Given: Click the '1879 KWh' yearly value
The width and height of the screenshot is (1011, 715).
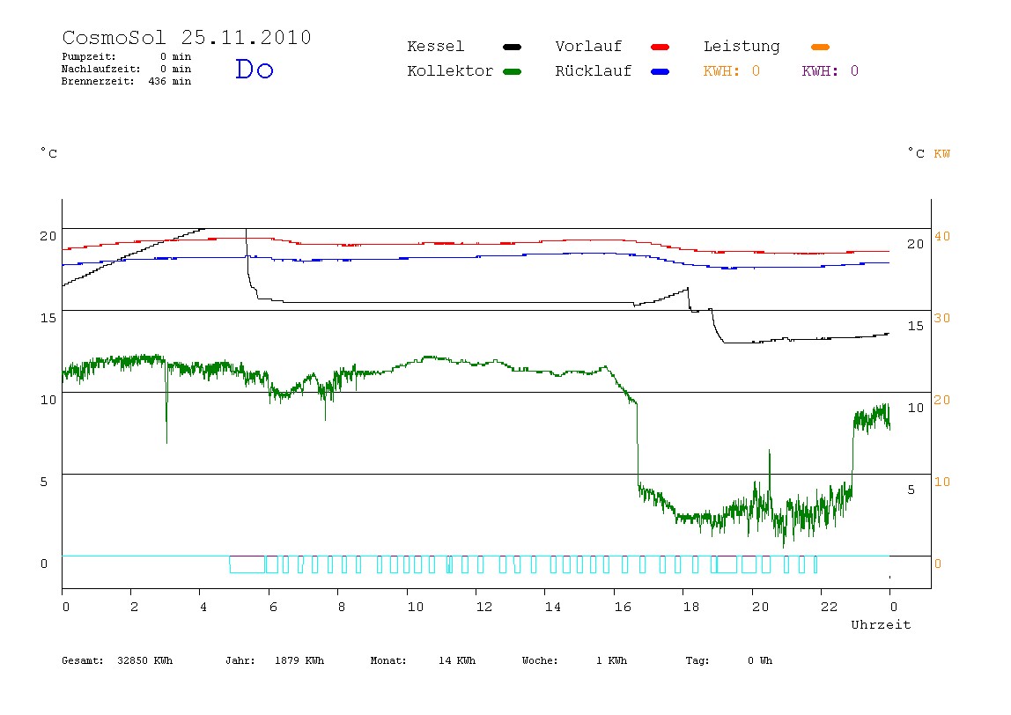Looking at the screenshot, I should (299, 660).
